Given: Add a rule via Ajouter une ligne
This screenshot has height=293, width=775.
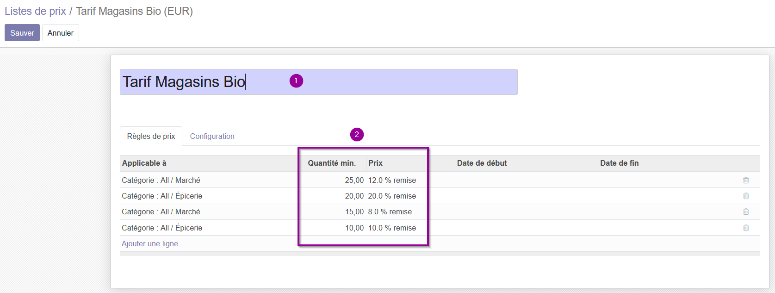Looking at the screenshot, I should point(150,243).
